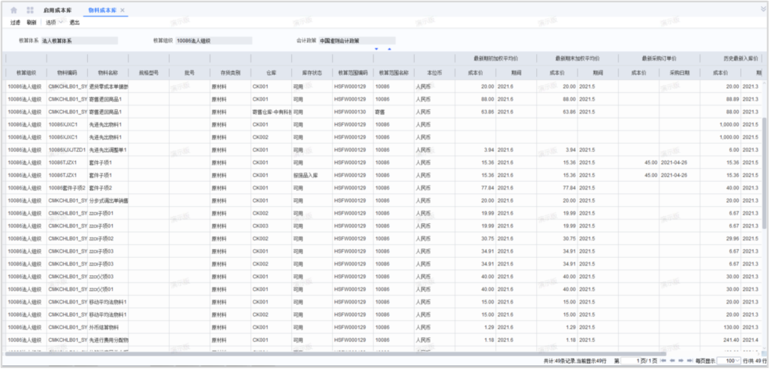Focus the 核算组织 field with 10086法人组织

coord(214,41)
